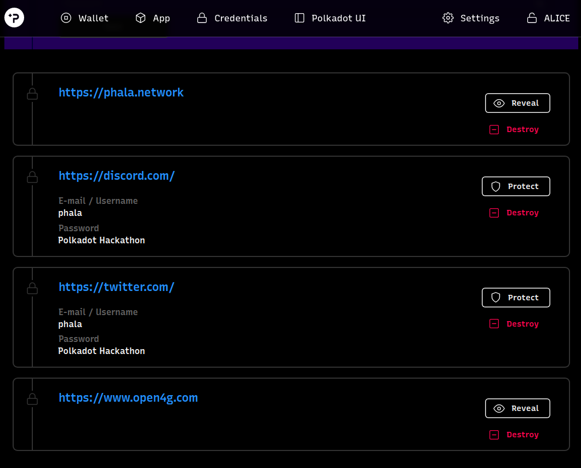Click the Password label under discord.com
Viewport: 581px width, 468px height.
[78, 229]
